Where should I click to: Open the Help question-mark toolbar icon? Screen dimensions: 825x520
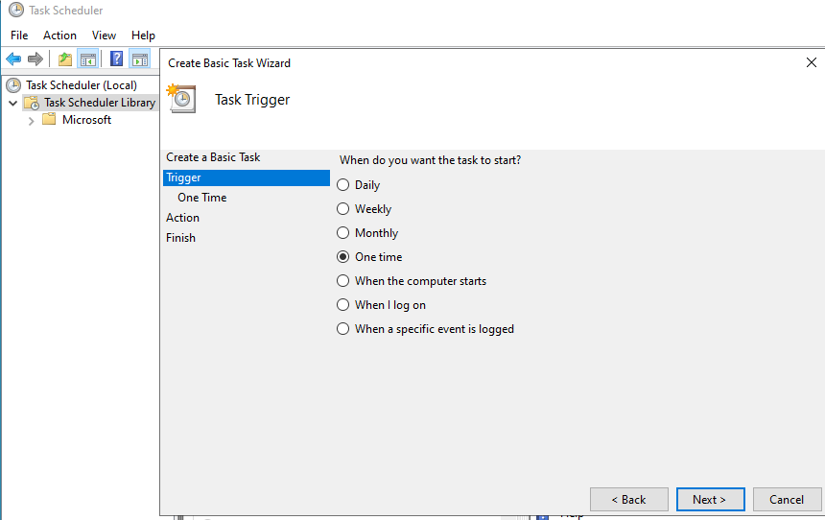point(116,59)
